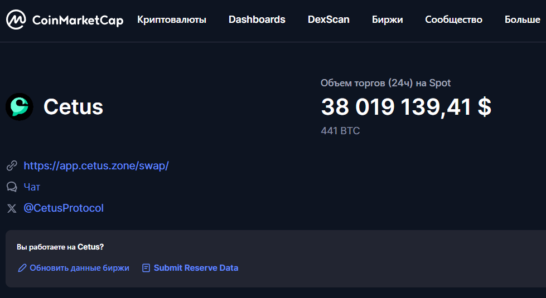Click Обновить данные биржи
Image resolution: width=546 pixels, height=298 pixels.
pyautogui.click(x=79, y=268)
